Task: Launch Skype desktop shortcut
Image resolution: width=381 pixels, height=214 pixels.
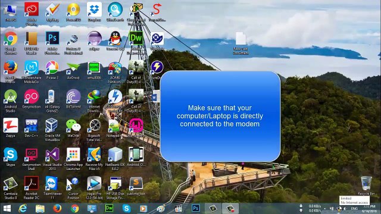Action: [11, 157]
